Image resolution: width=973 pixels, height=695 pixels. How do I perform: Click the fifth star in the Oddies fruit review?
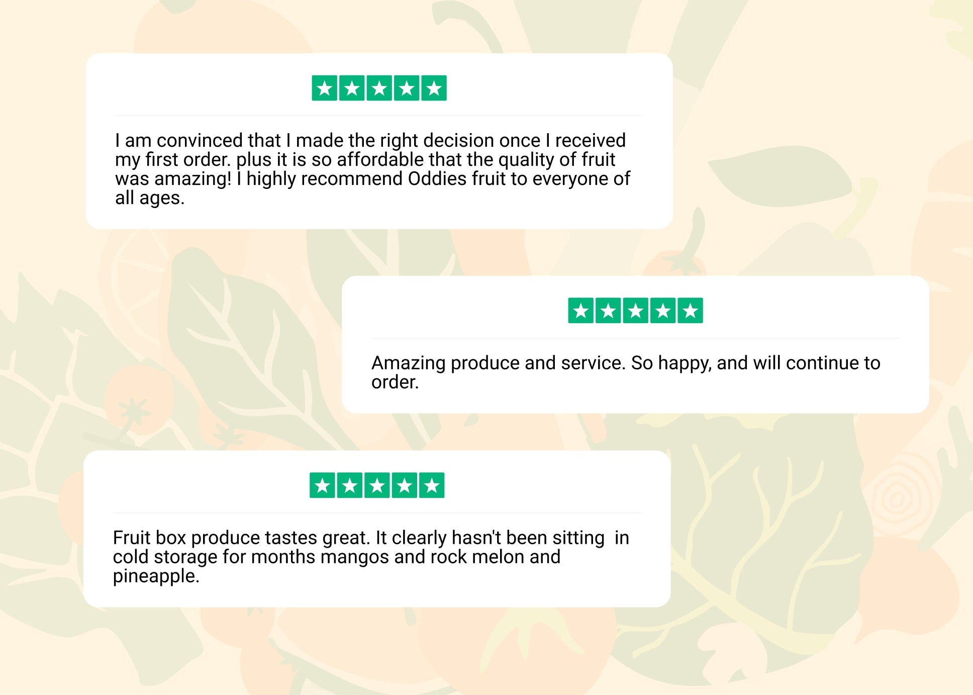coord(434,88)
